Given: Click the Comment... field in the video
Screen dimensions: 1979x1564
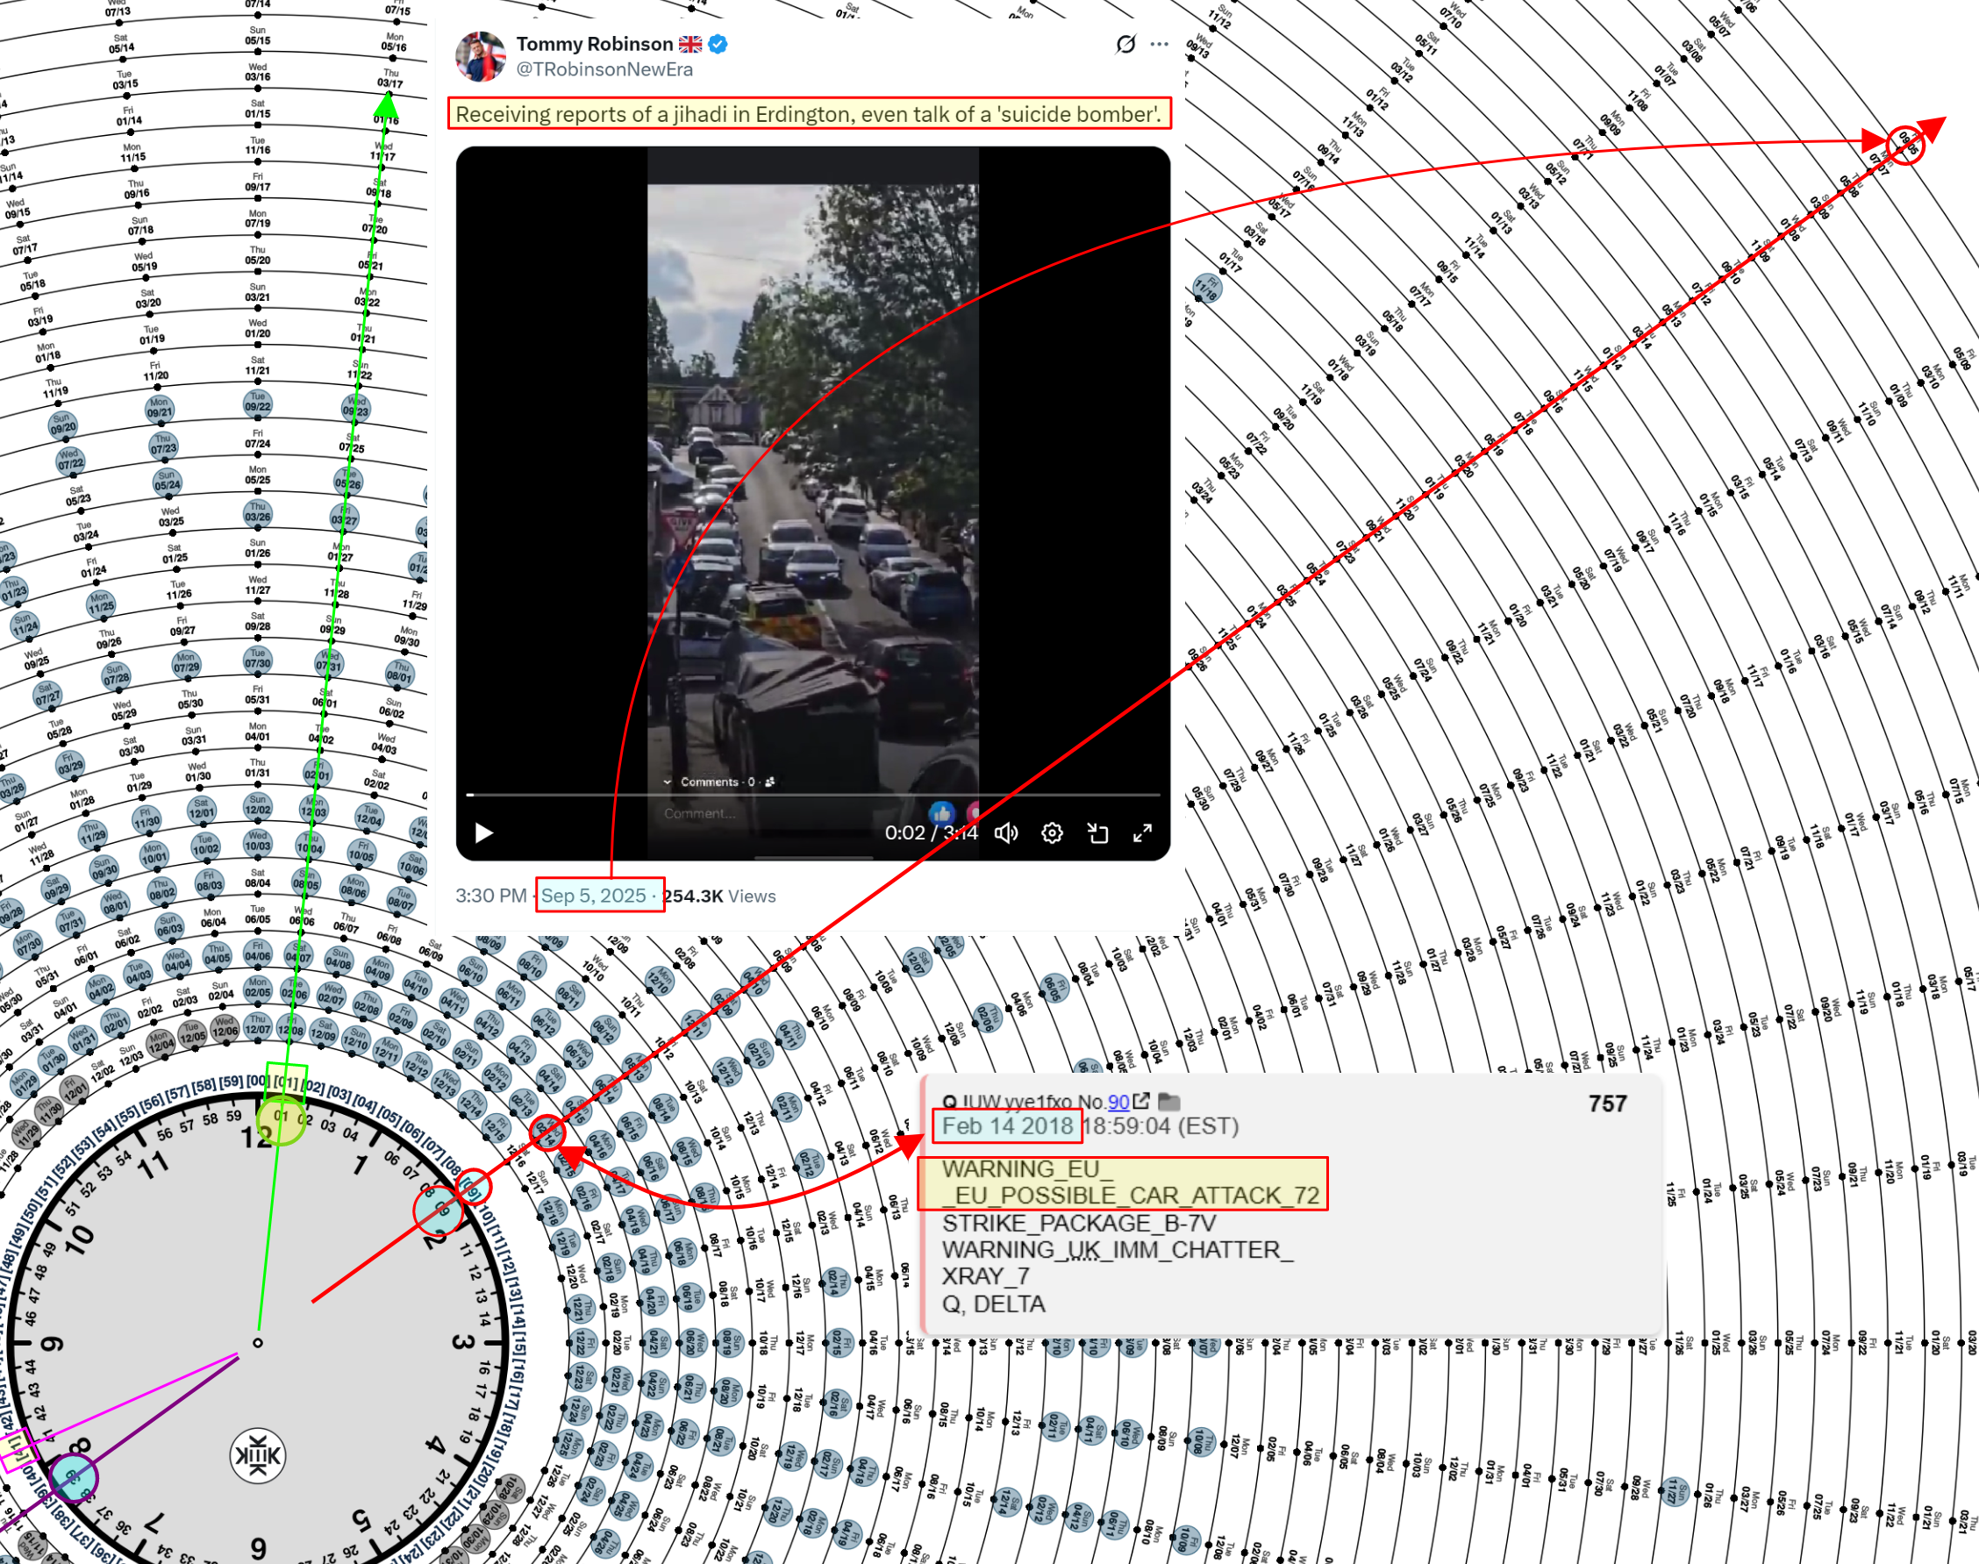Looking at the screenshot, I should click(700, 813).
